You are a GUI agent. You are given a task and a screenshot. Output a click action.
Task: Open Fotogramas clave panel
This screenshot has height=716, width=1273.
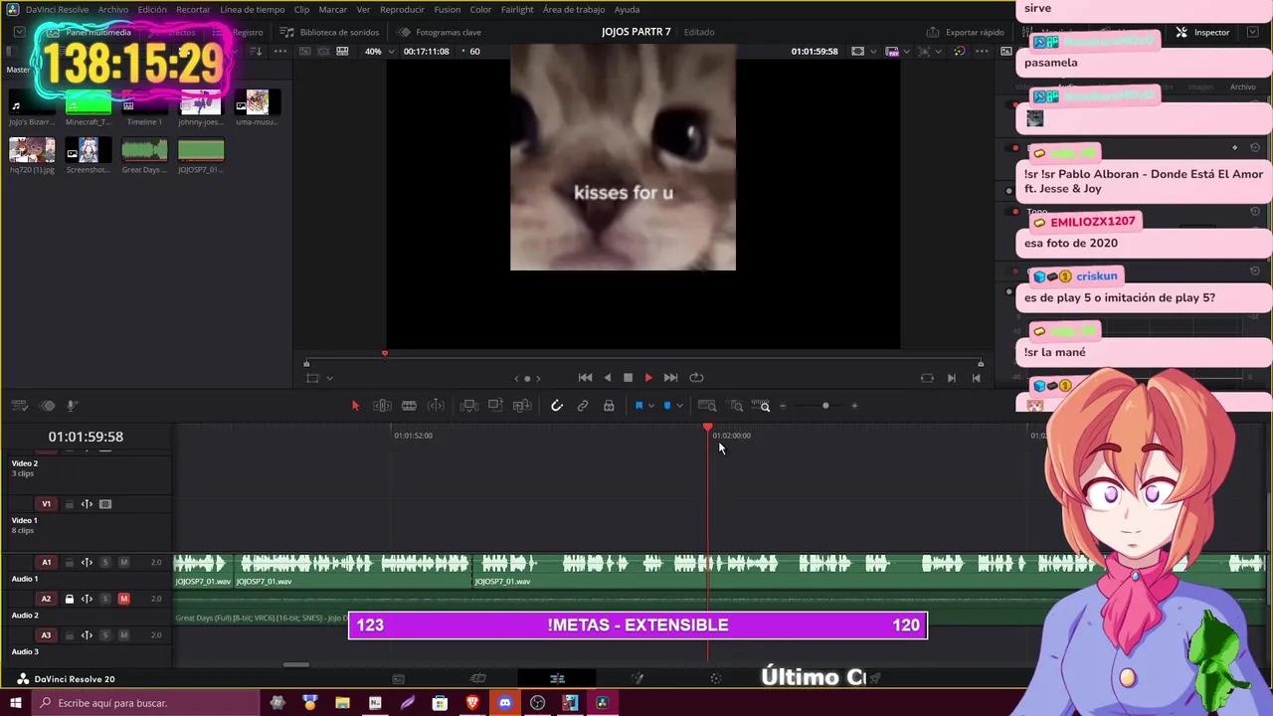point(439,32)
